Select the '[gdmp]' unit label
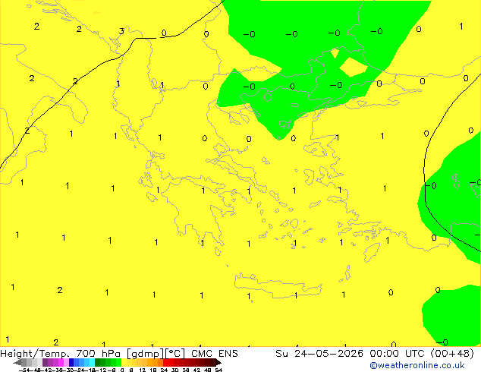The image size is (481, 372). (x=146, y=354)
